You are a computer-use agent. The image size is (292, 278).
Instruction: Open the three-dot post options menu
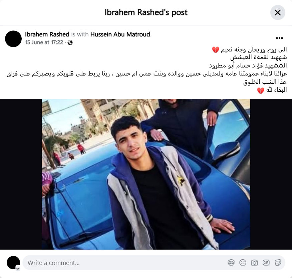click(279, 38)
